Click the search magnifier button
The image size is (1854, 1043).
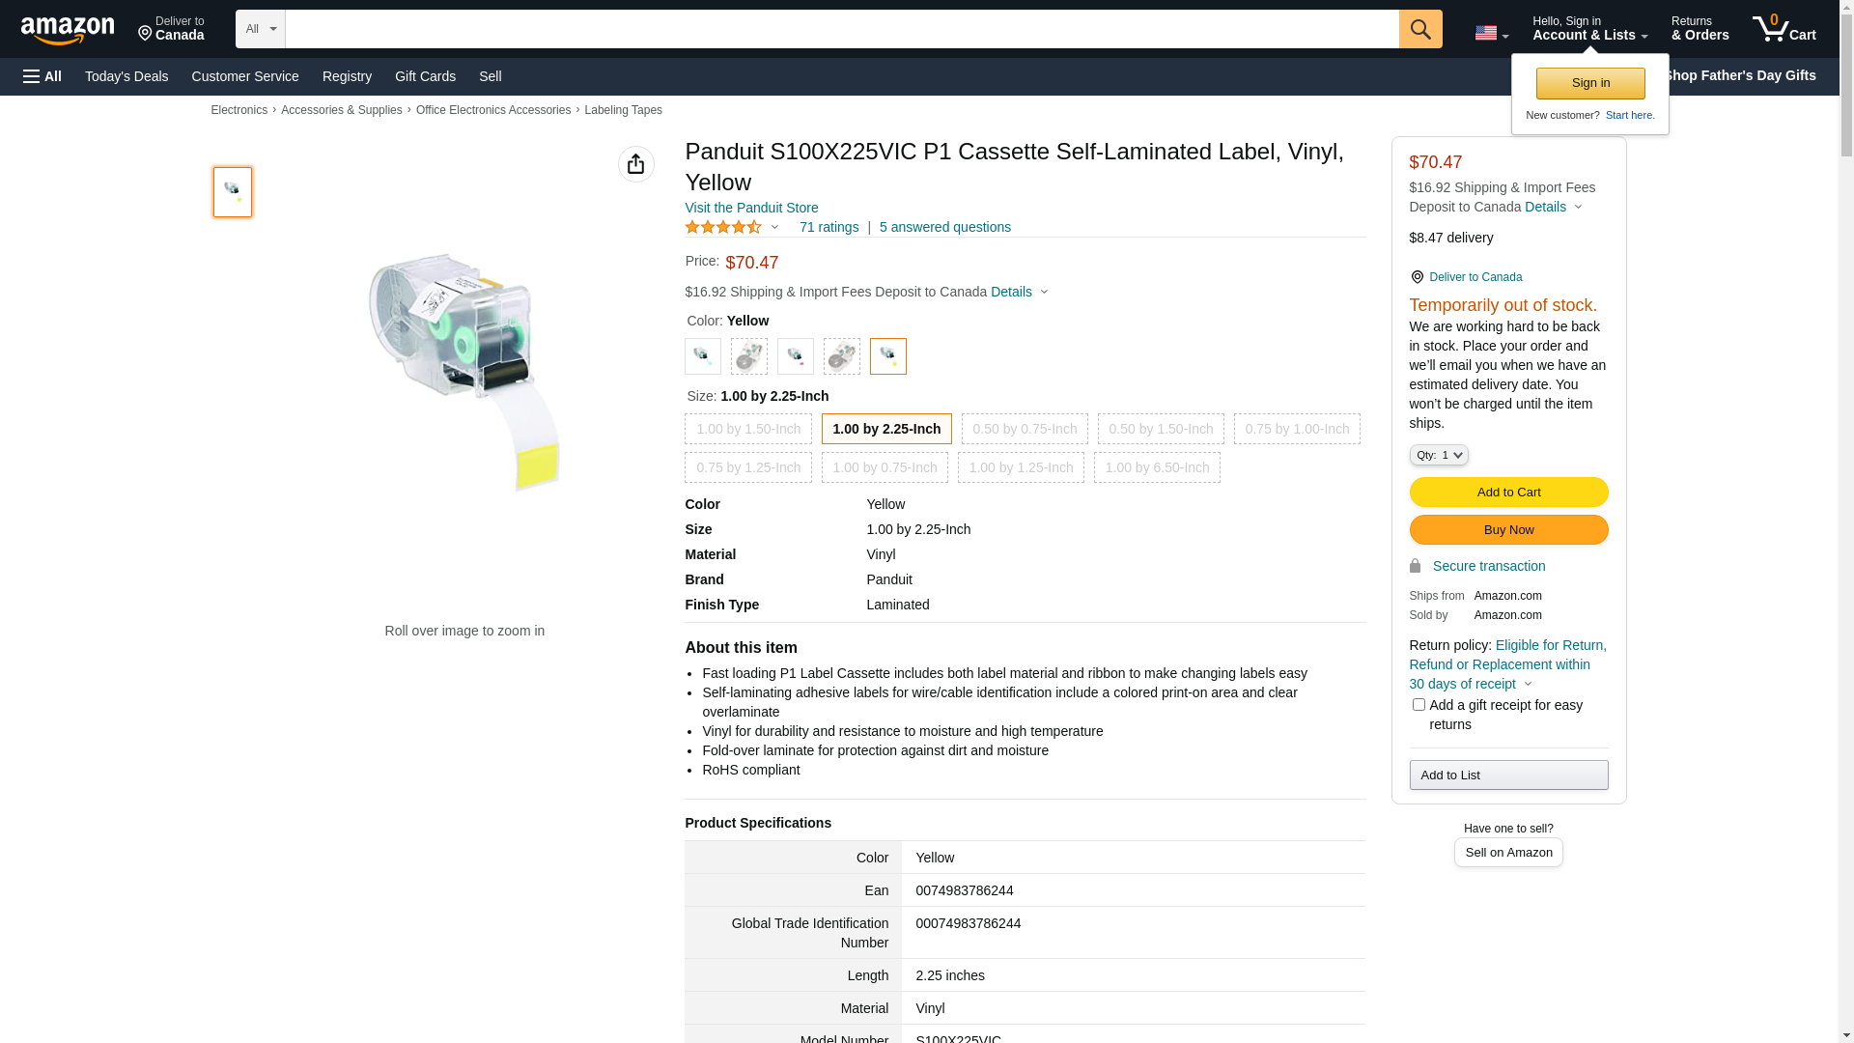click(1420, 29)
